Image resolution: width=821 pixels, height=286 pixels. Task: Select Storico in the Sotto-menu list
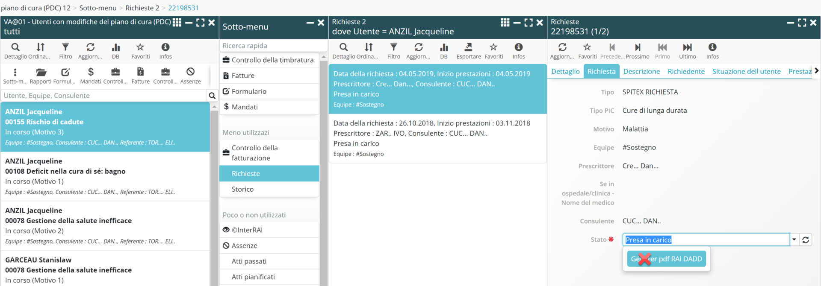(x=242, y=189)
